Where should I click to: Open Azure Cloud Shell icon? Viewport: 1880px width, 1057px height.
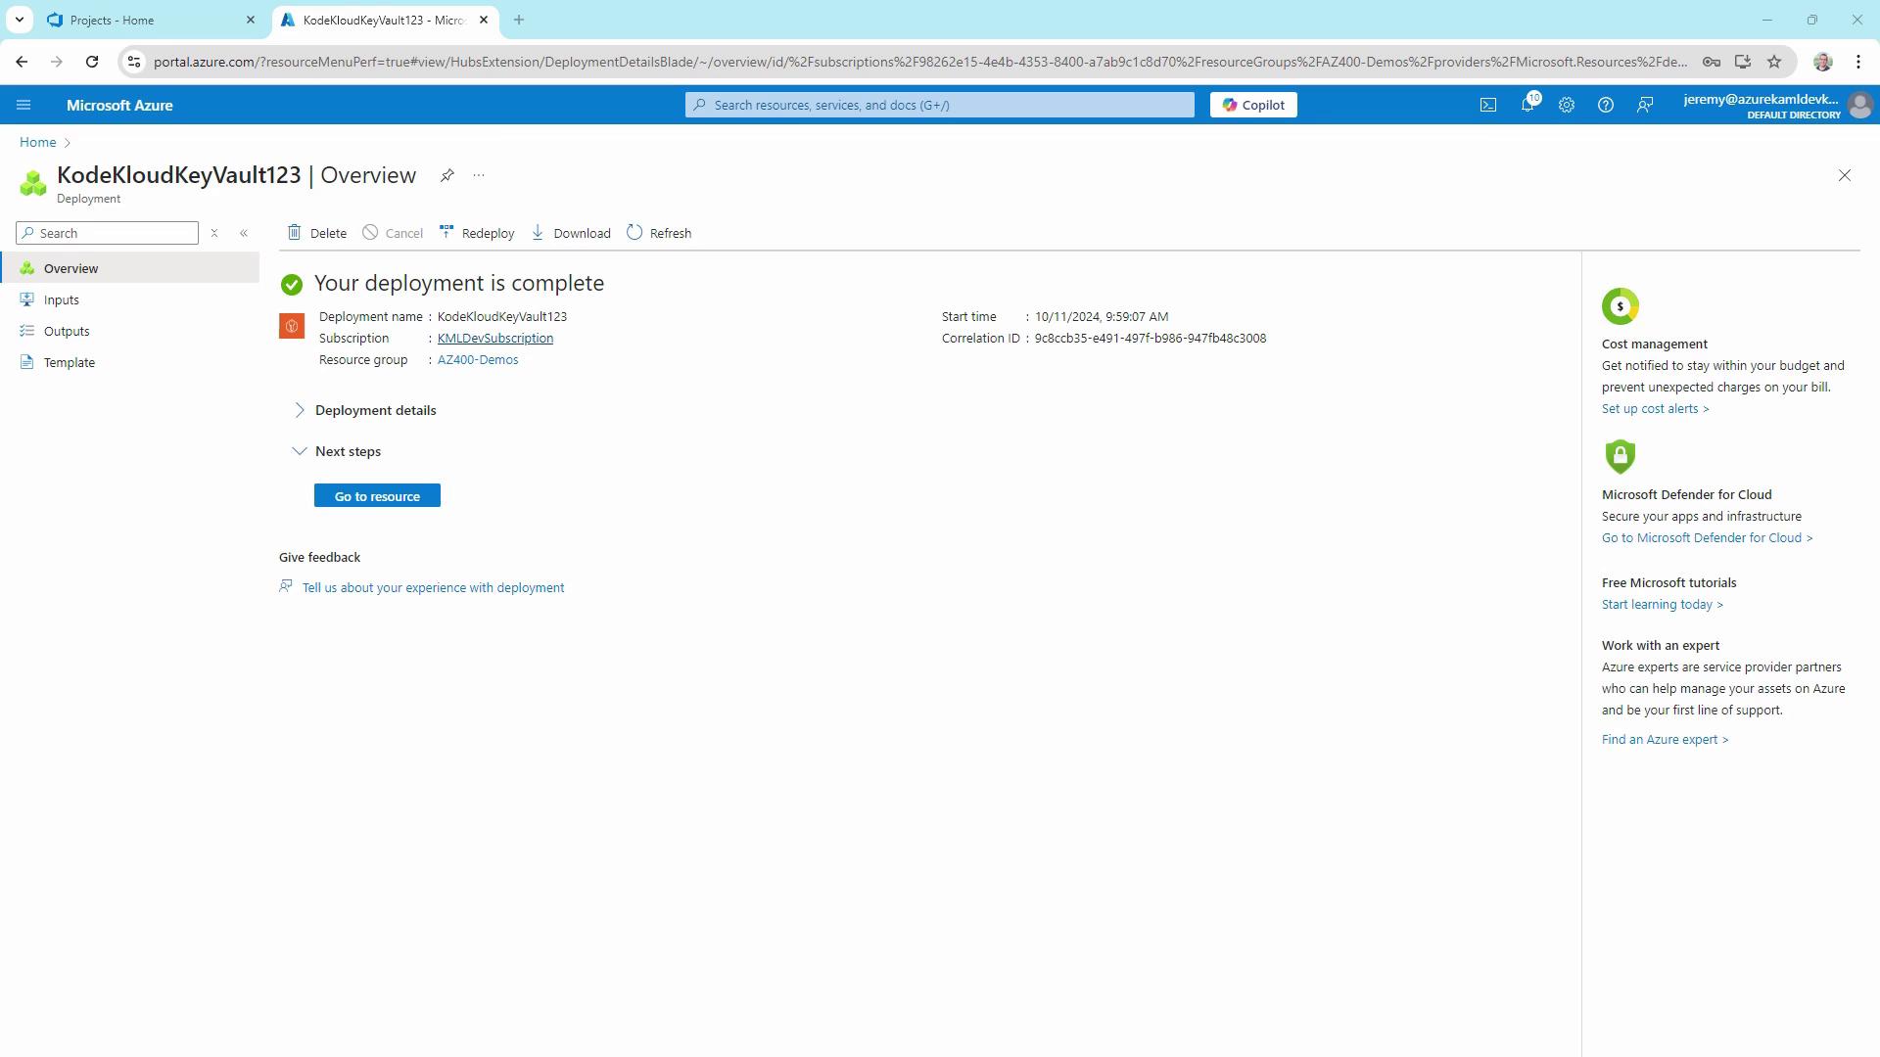[1487, 105]
